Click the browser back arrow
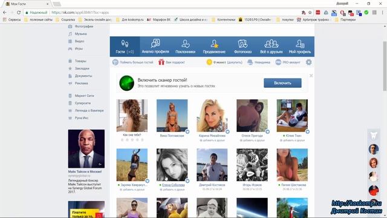 (5, 12)
